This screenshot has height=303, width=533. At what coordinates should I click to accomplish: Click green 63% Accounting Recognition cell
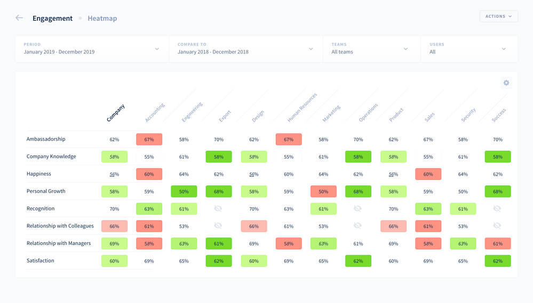coord(149,209)
